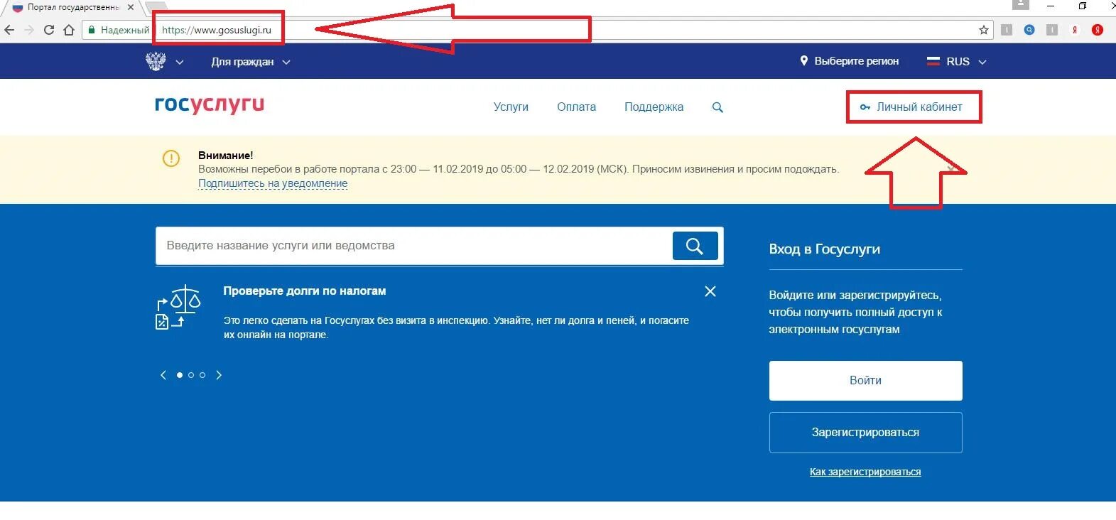
Task: Click the red 'Я' extension icon
Action: (1075, 30)
